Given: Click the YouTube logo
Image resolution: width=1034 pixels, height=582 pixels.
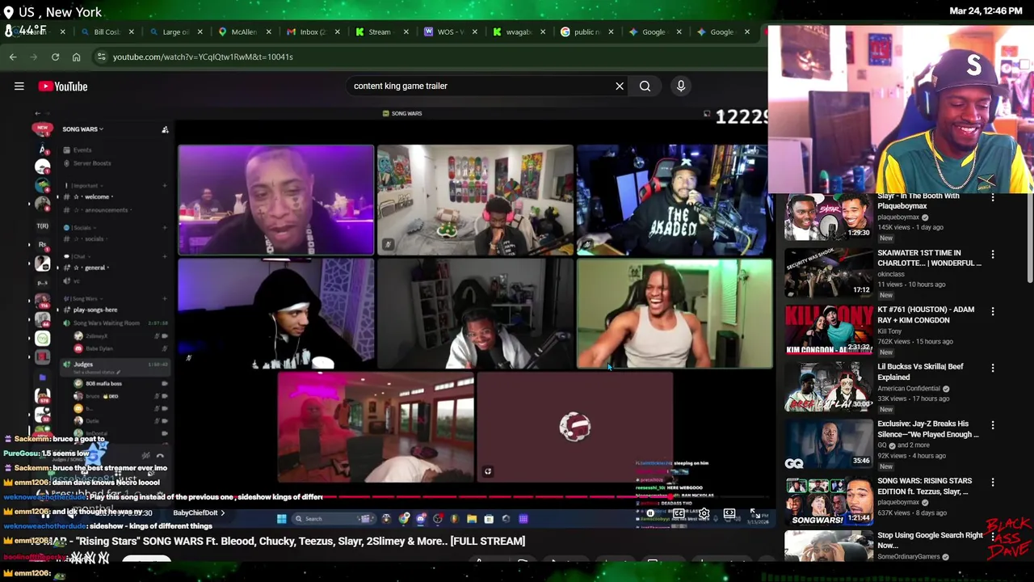Looking at the screenshot, I should click(63, 86).
